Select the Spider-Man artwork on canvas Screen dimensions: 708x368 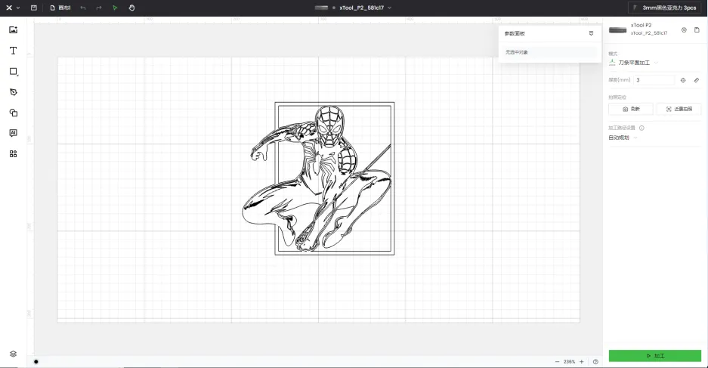tap(318, 178)
